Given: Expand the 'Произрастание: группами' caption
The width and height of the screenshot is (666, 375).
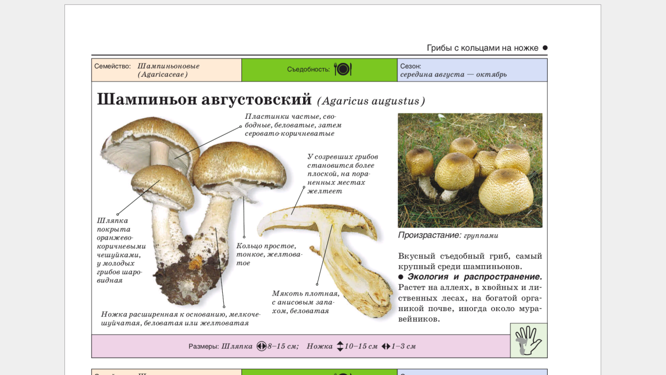Looking at the screenshot, I should point(449,234).
